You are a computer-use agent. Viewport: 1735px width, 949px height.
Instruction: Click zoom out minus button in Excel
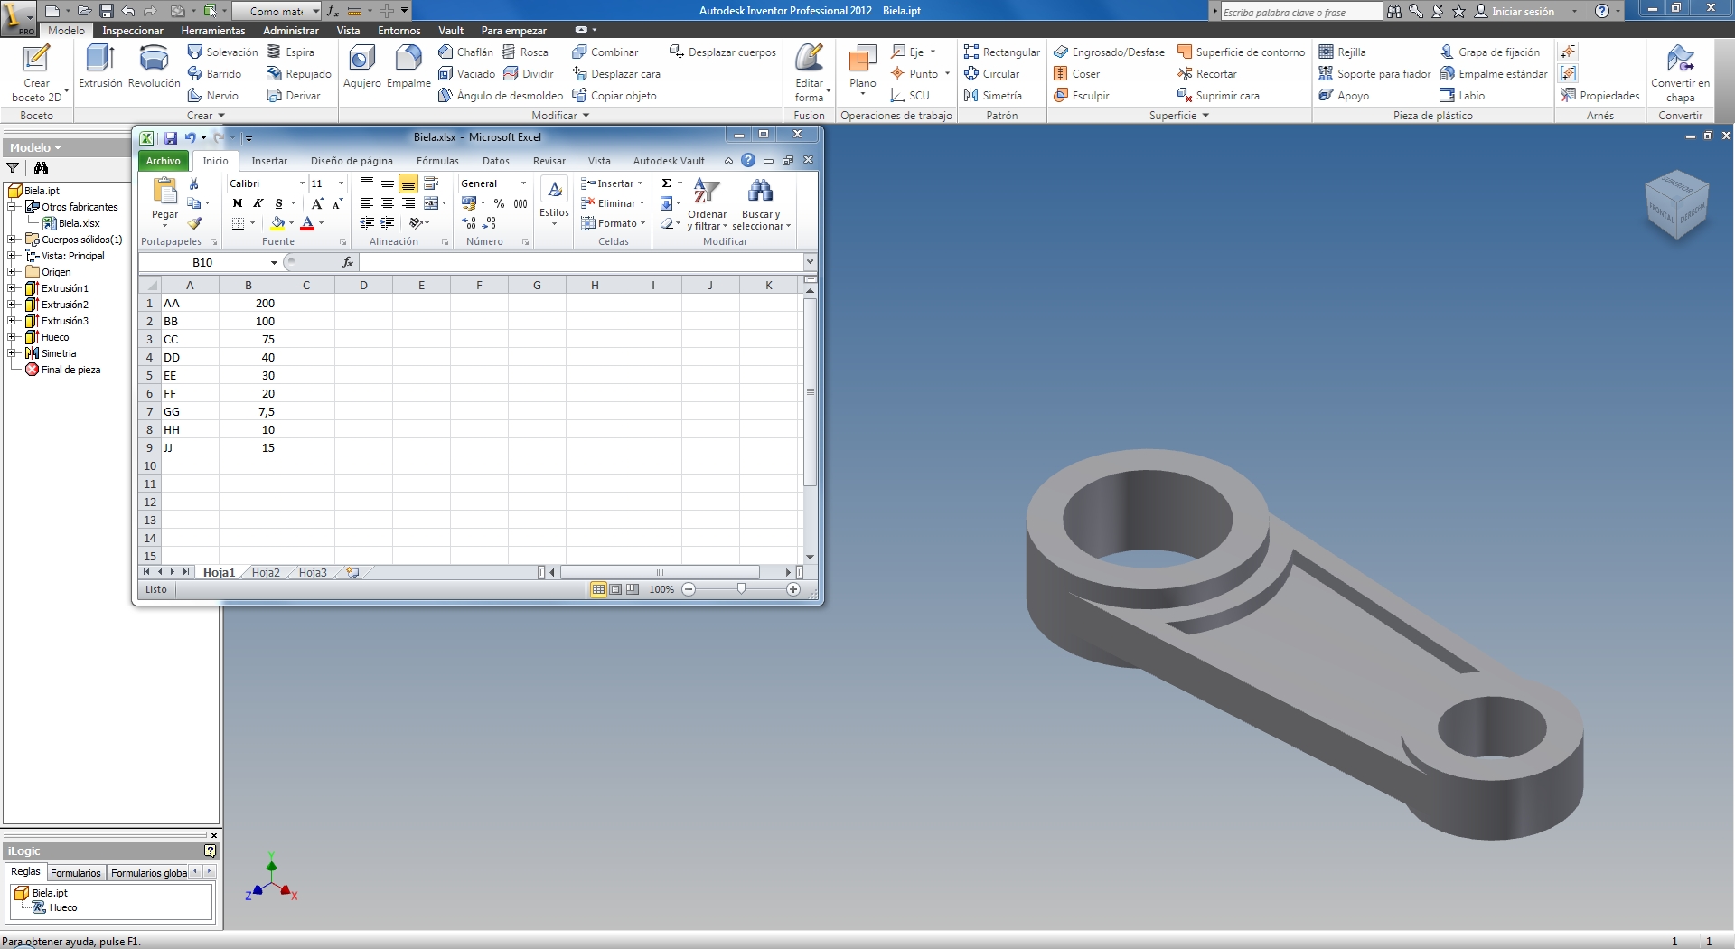689,589
